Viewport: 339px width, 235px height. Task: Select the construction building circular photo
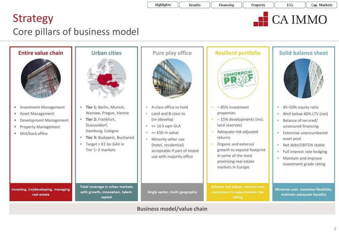click(x=41, y=79)
